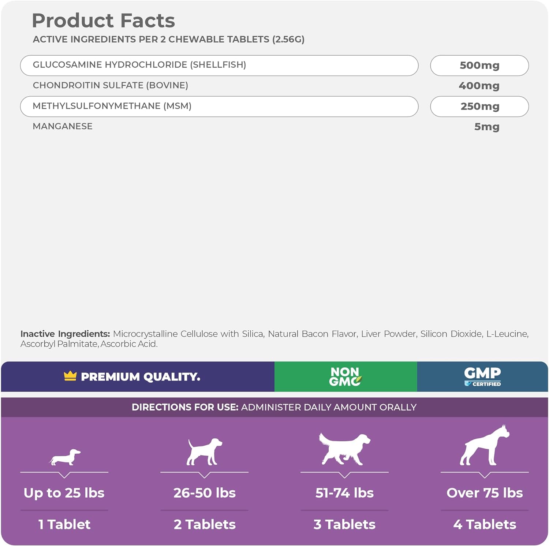The height and width of the screenshot is (546, 549).
Task: Click the 2 Tablets dosage text
Action: [205, 524]
